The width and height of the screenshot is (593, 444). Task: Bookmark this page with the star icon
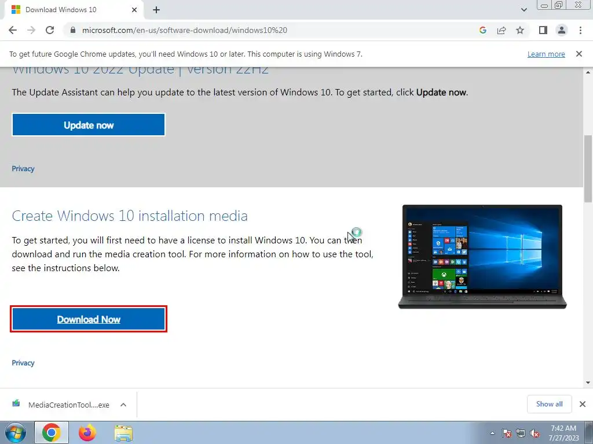[520, 30]
